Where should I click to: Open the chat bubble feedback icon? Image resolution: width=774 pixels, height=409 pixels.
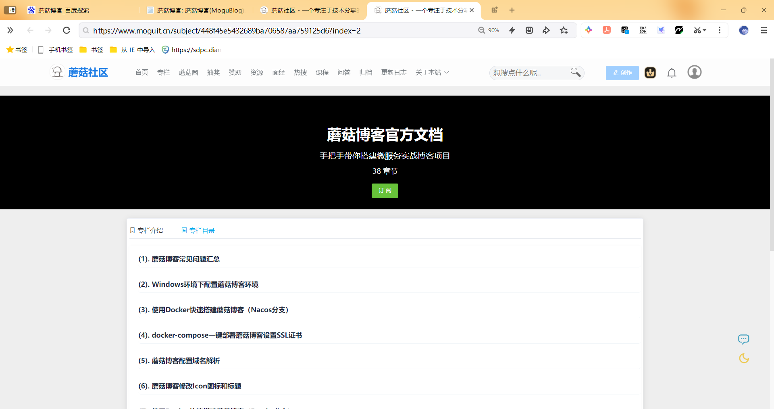click(x=744, y=339)
